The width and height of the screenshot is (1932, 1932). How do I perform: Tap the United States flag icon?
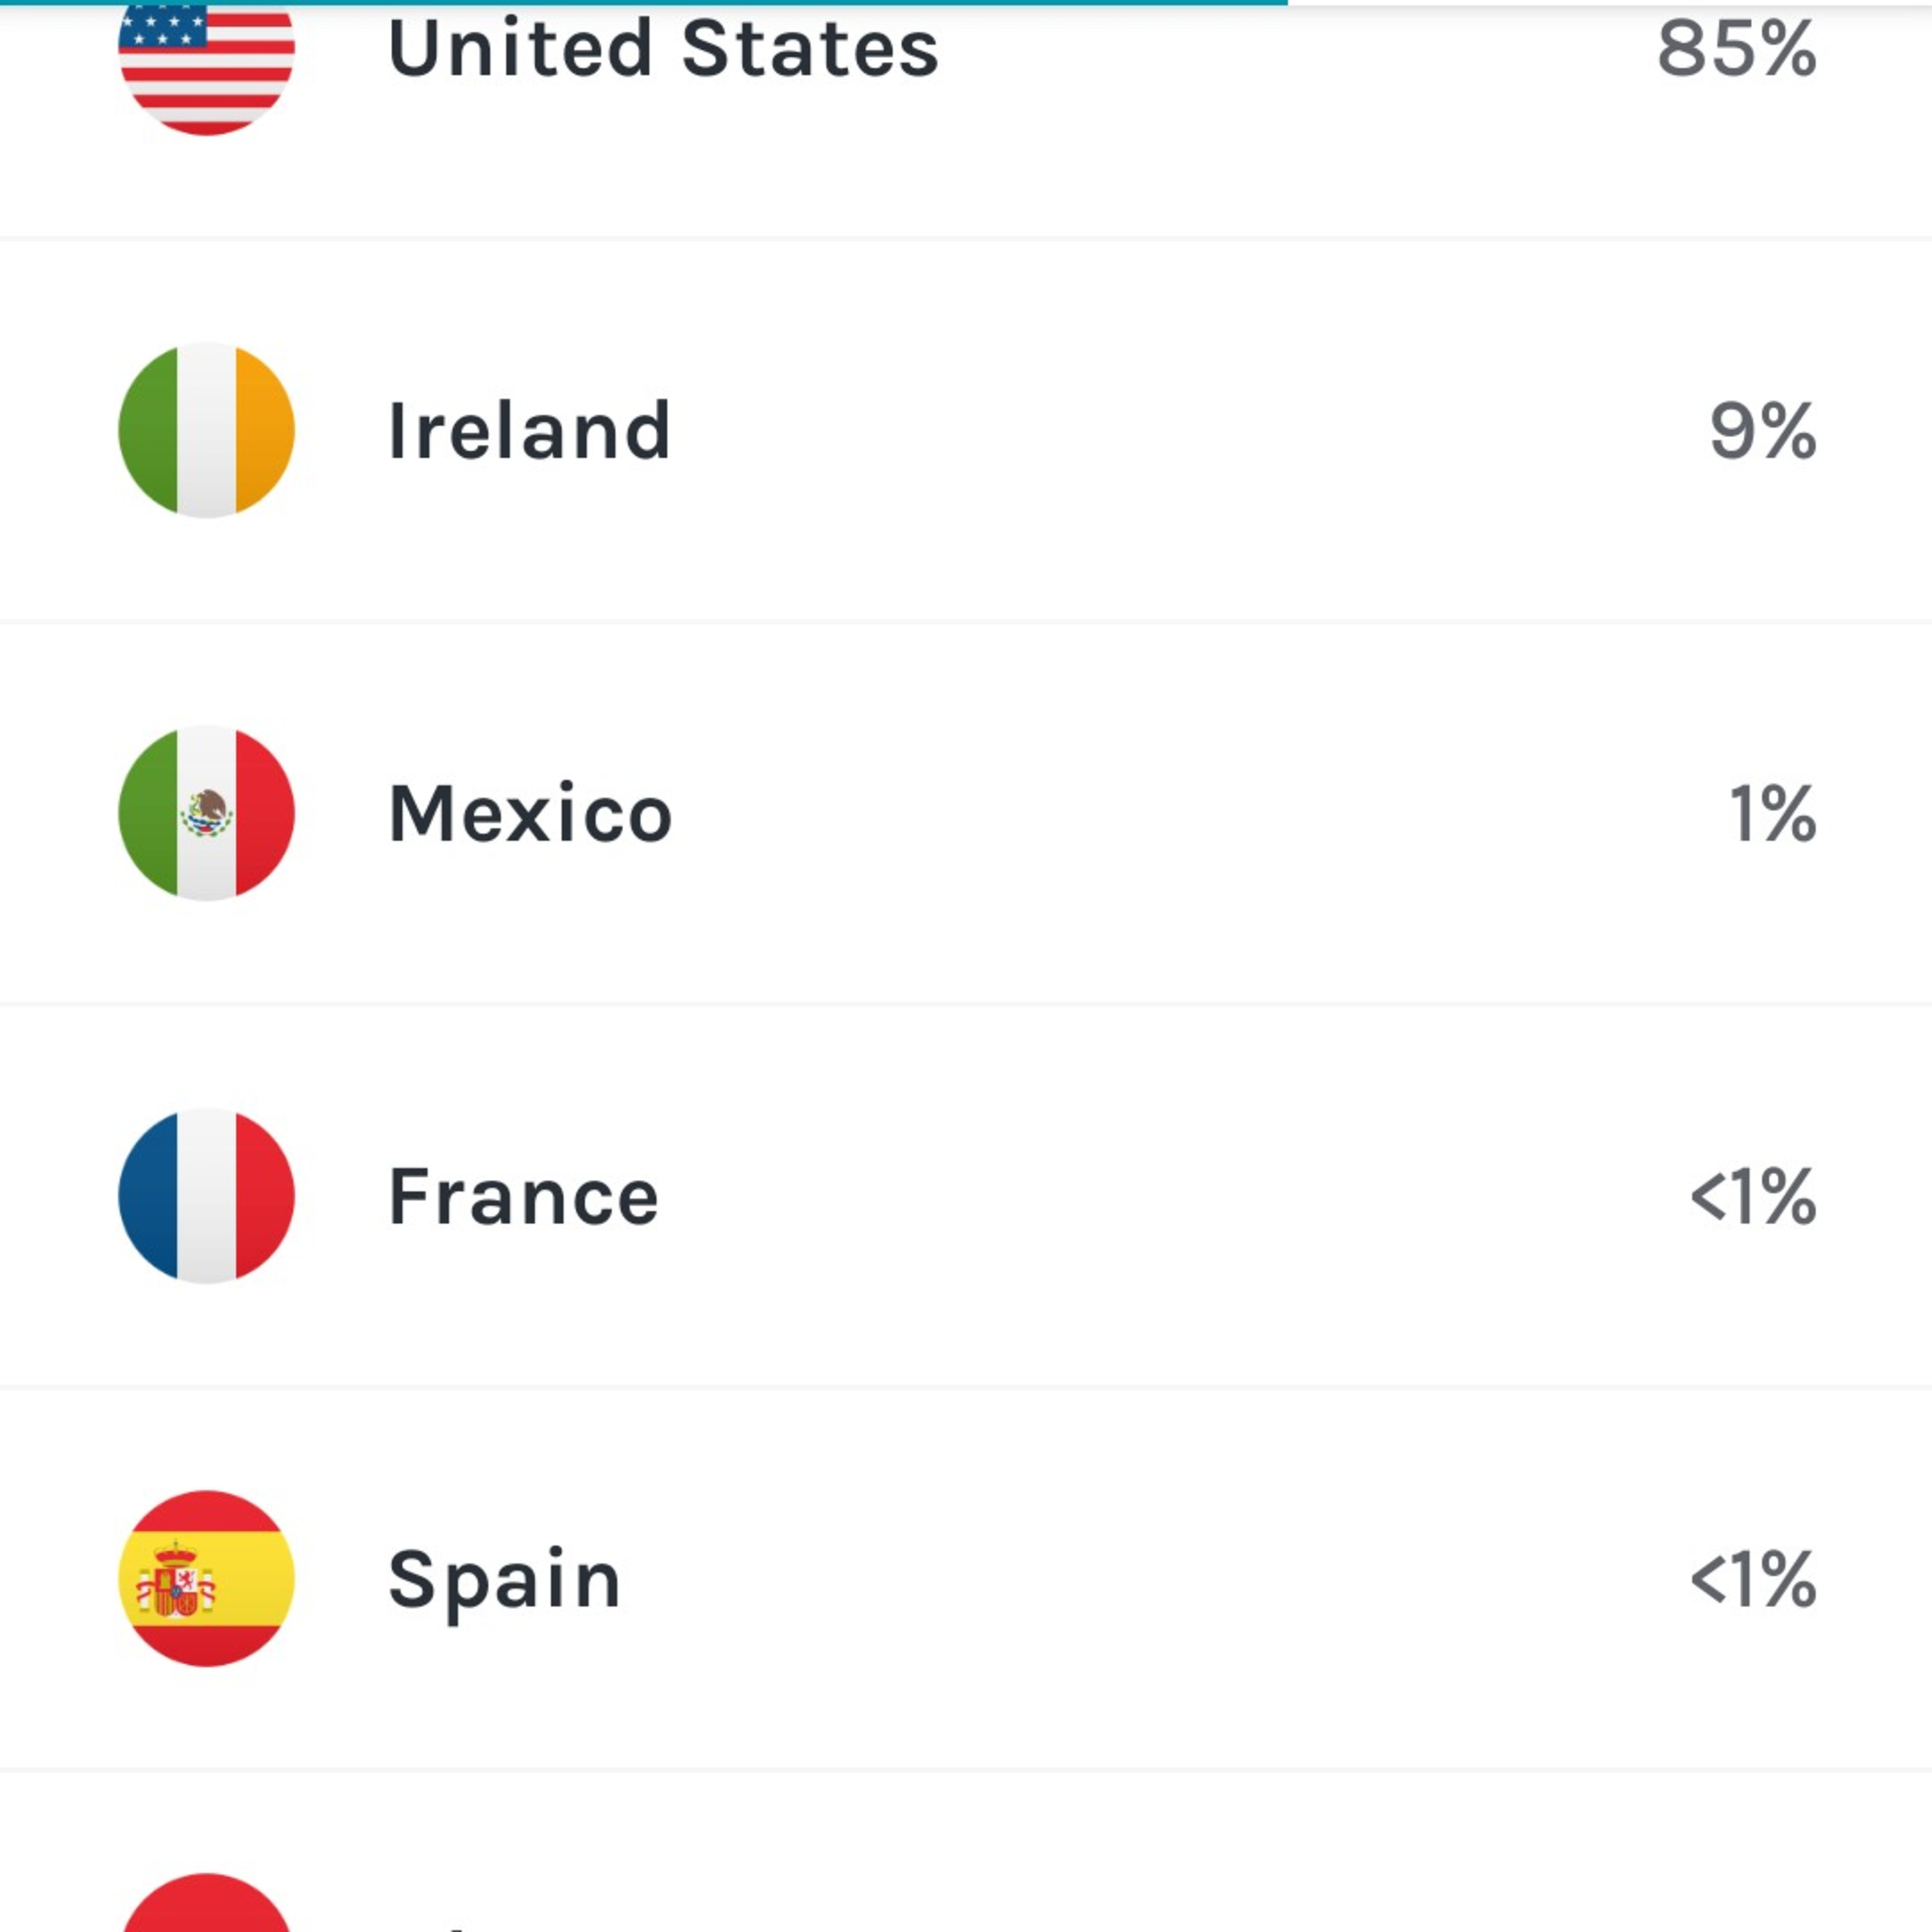206,60
